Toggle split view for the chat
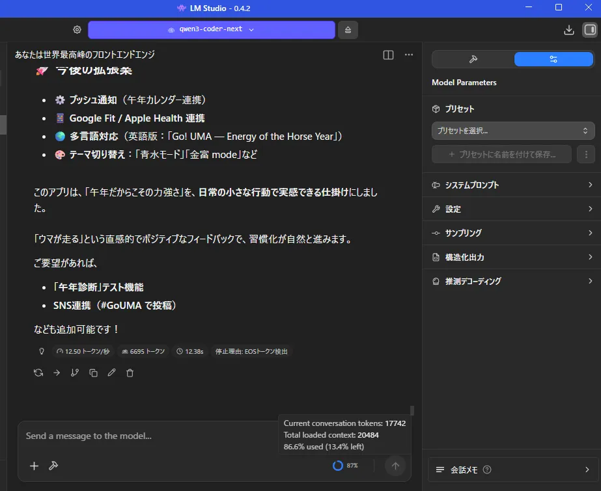Image resolution: width=601 pixels, height=491 pixels. (x=388, y=55)
